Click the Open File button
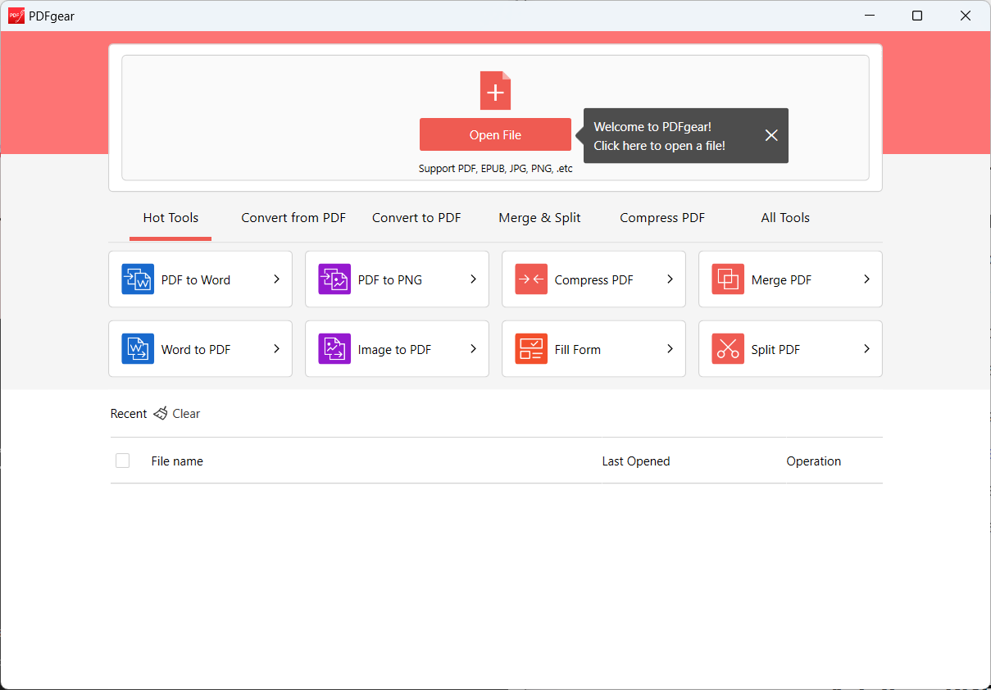The image size is (991, 690). point(495,135)
